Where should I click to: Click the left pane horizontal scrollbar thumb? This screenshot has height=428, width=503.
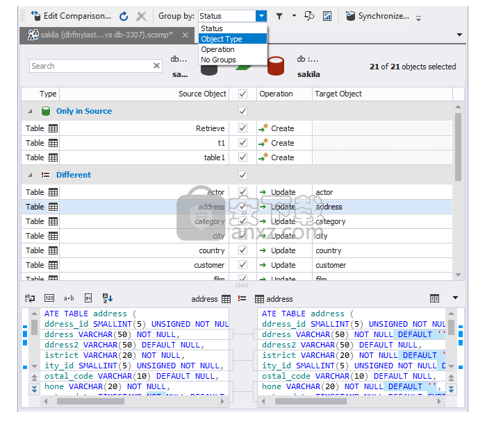coord(90,402)
